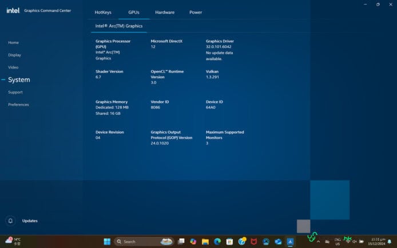Screen dimensions: 397x248
Task: Open Windows Start menu
Action: point(107,242)
